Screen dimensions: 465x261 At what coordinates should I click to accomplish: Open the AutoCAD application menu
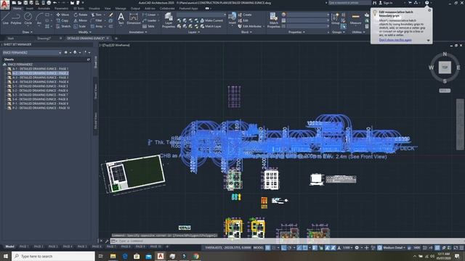tap(4, 5)
